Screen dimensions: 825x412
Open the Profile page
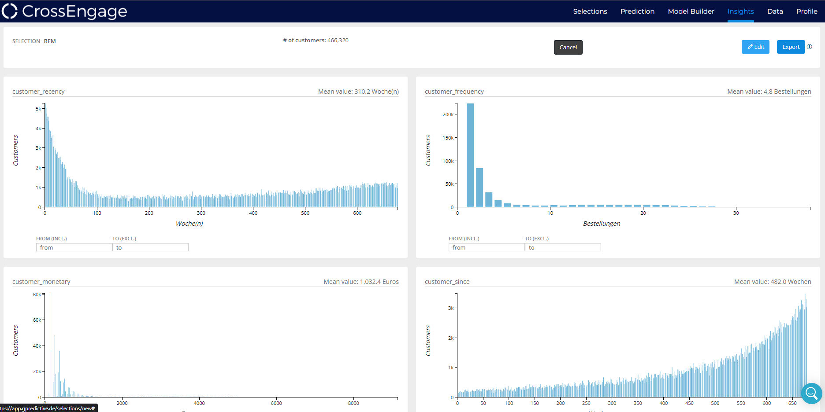(x=806, y=11)
